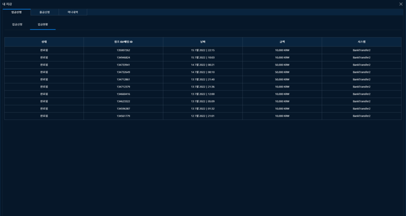Select reference ID 134712861

click(x=123, y=79)
